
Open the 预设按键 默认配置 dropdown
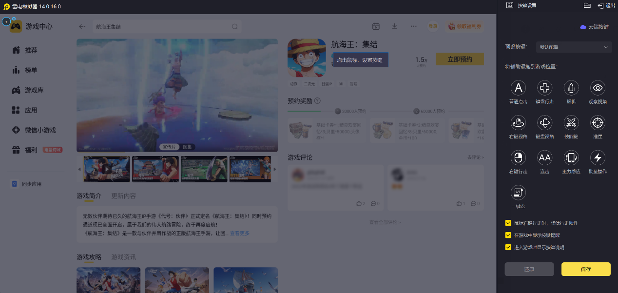coord(574,47)
